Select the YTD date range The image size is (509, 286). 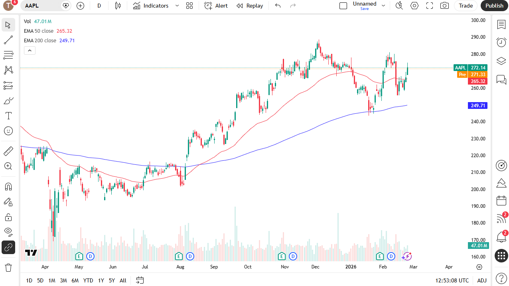coord(88,280)
